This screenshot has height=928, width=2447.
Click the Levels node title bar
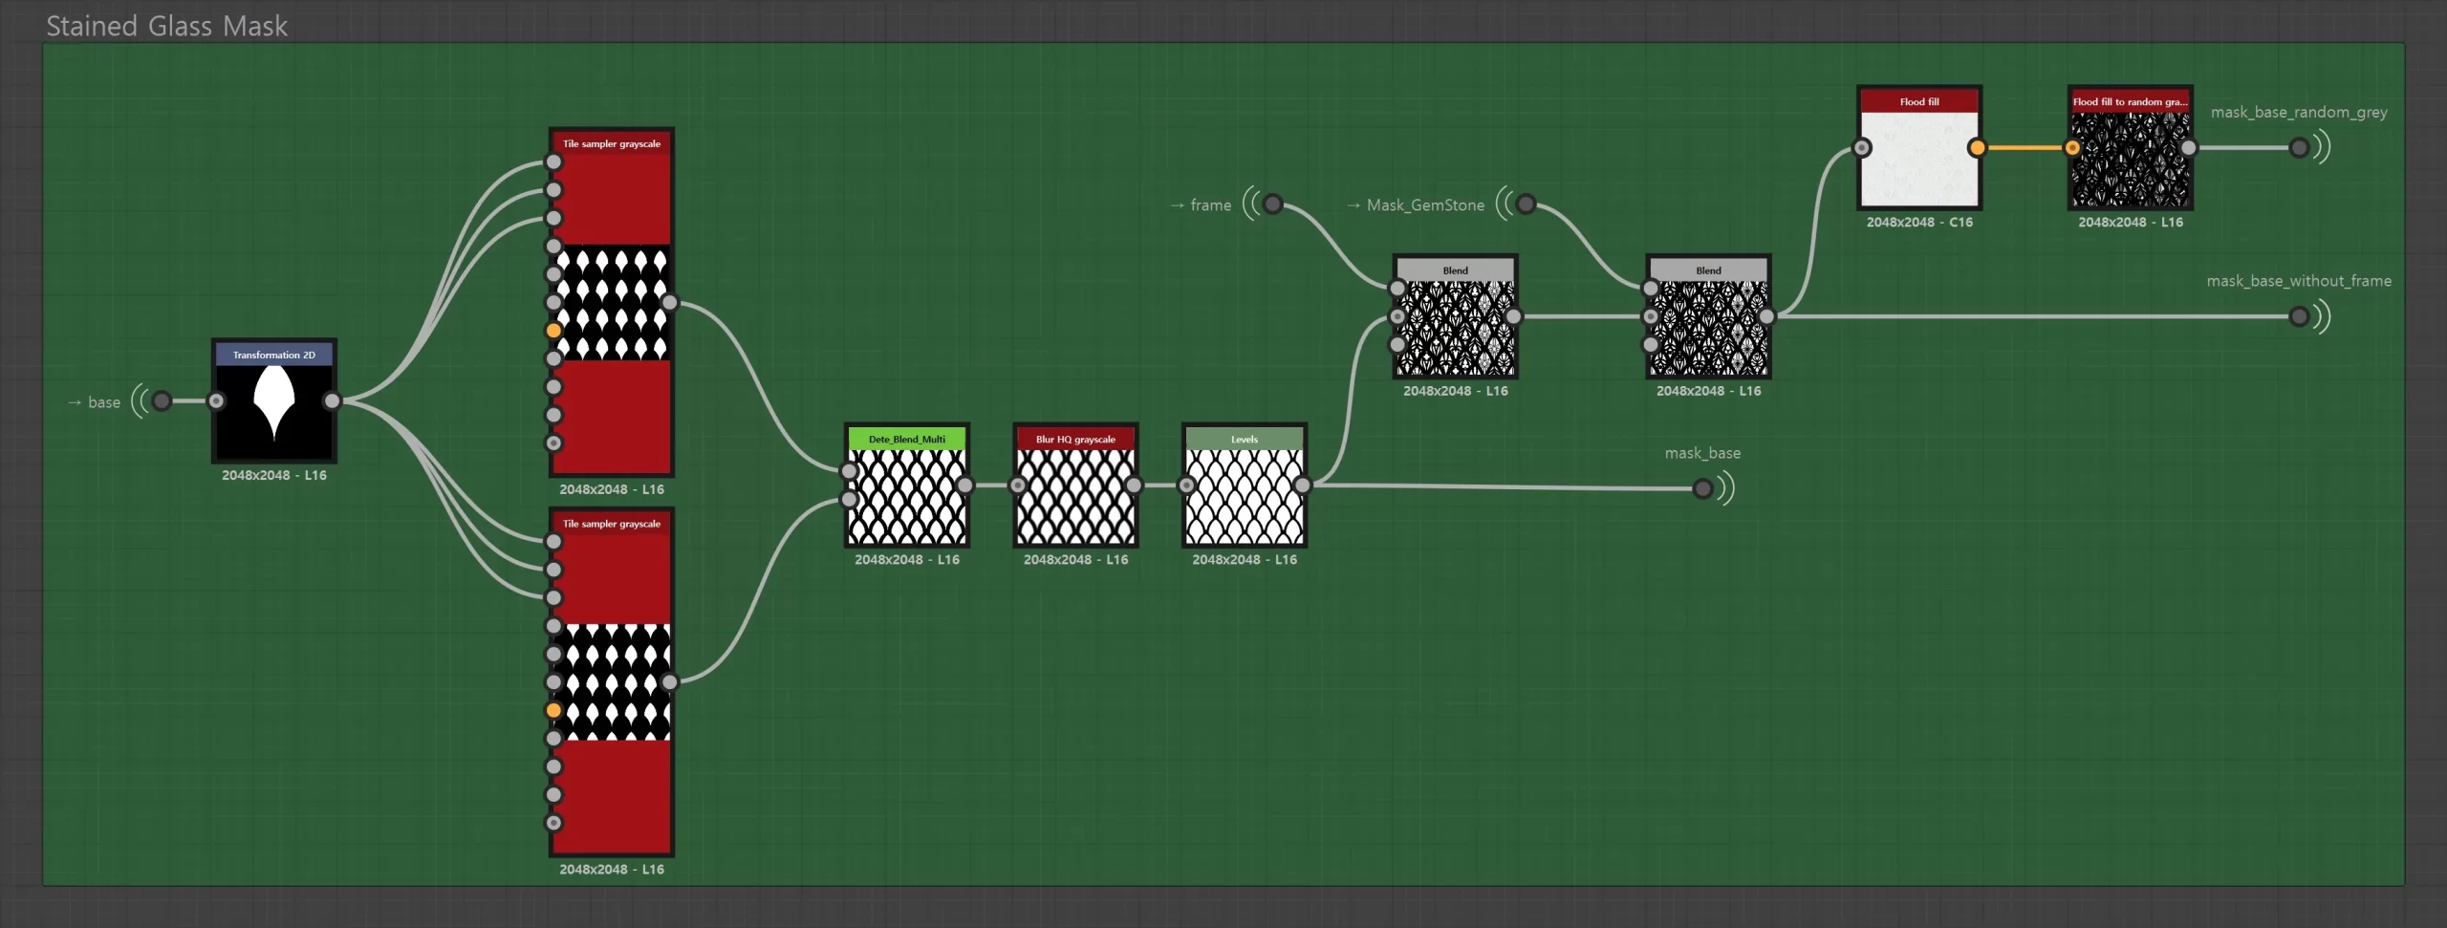pyautogui.click(x=1245, y=439)
